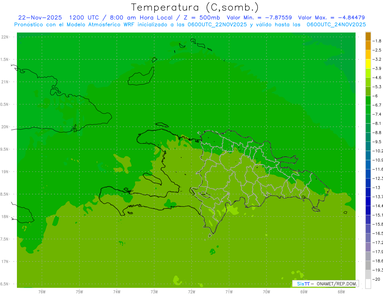Image resolution: width=383 pixels, height=296 pixels.
Task: Click the '19N' latitude label
Action: tap(5, 172)
